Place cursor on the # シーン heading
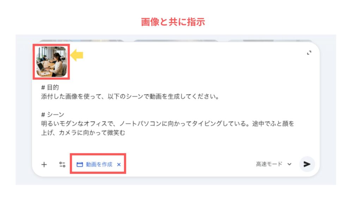 (x=53, y=114)
